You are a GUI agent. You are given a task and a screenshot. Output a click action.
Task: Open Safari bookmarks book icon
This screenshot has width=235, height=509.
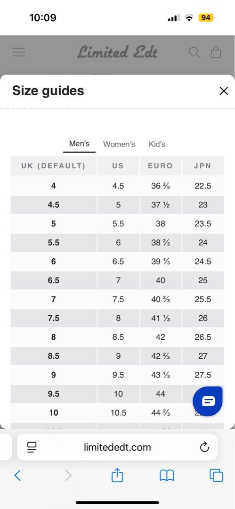pyautogui.click(x=167, y=476)
